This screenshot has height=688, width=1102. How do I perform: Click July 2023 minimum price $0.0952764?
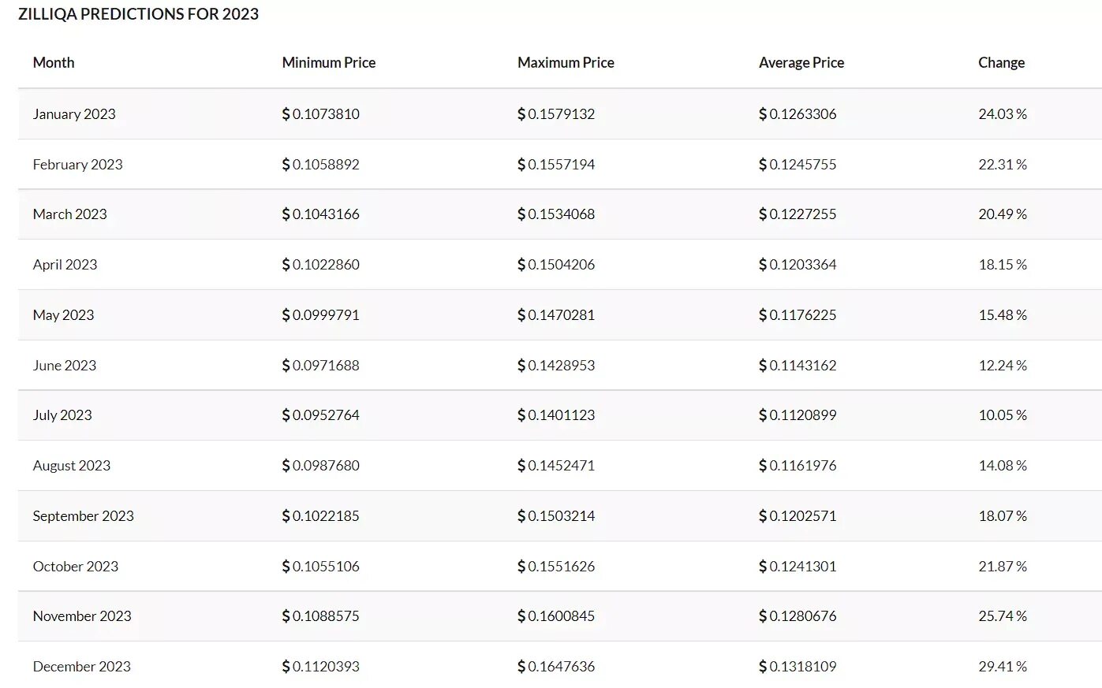click(x=321, y=415)
